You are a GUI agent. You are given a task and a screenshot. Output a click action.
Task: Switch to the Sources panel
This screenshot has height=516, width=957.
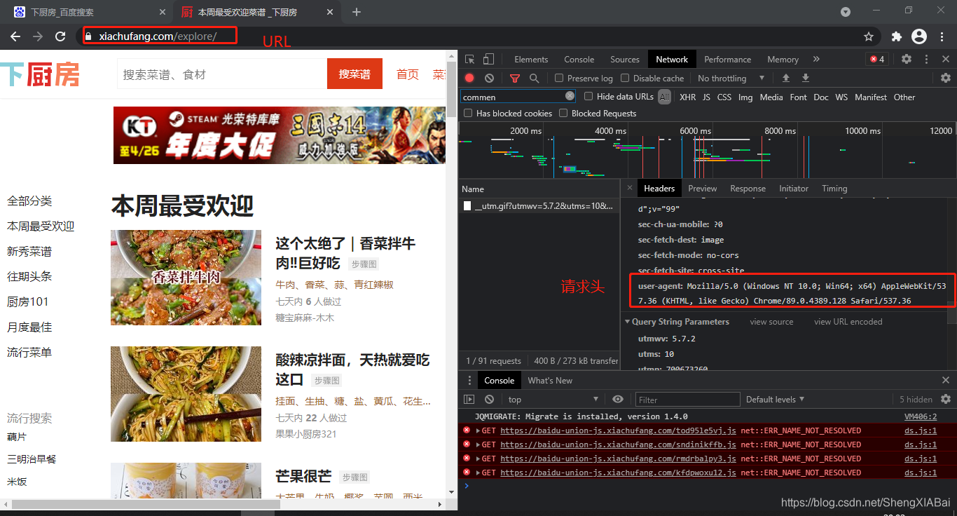pos(625,60)
